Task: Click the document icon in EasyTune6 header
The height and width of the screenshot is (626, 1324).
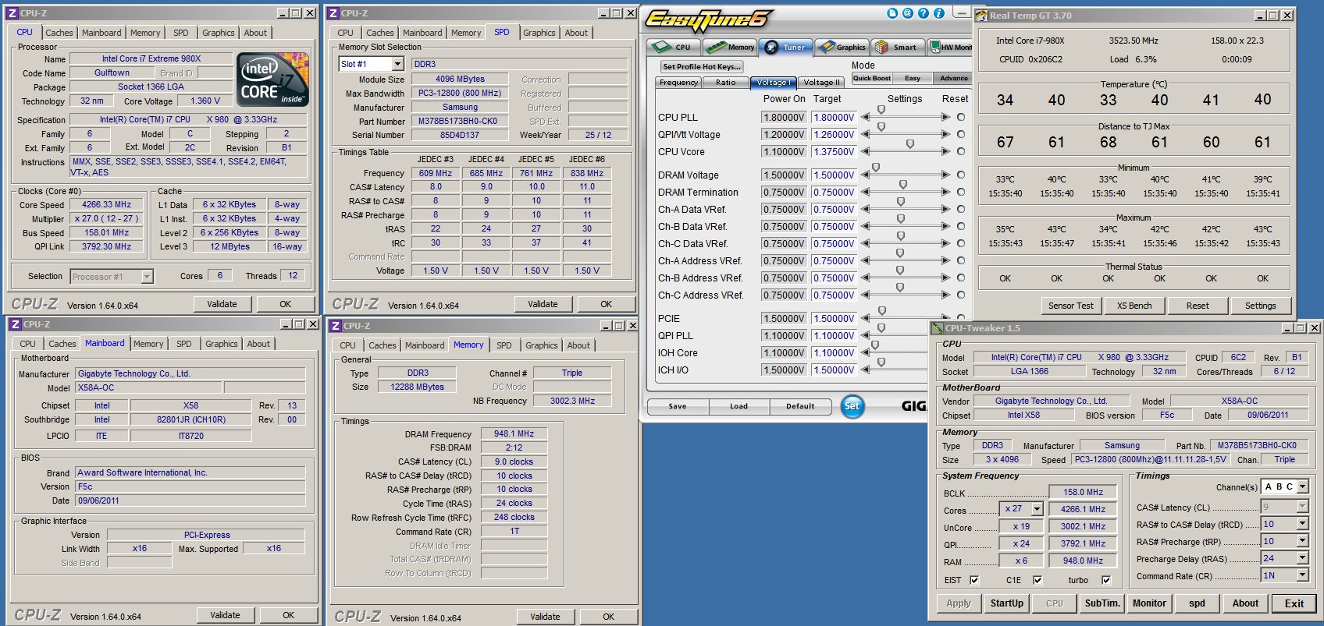Action: (x=892, y=13)
